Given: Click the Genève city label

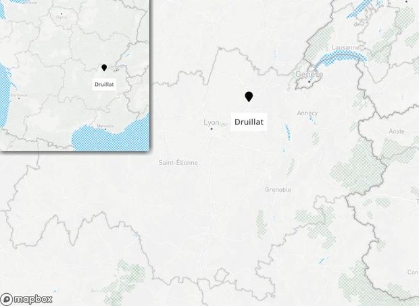Looking at the screenshot, I should click(310, 74).
